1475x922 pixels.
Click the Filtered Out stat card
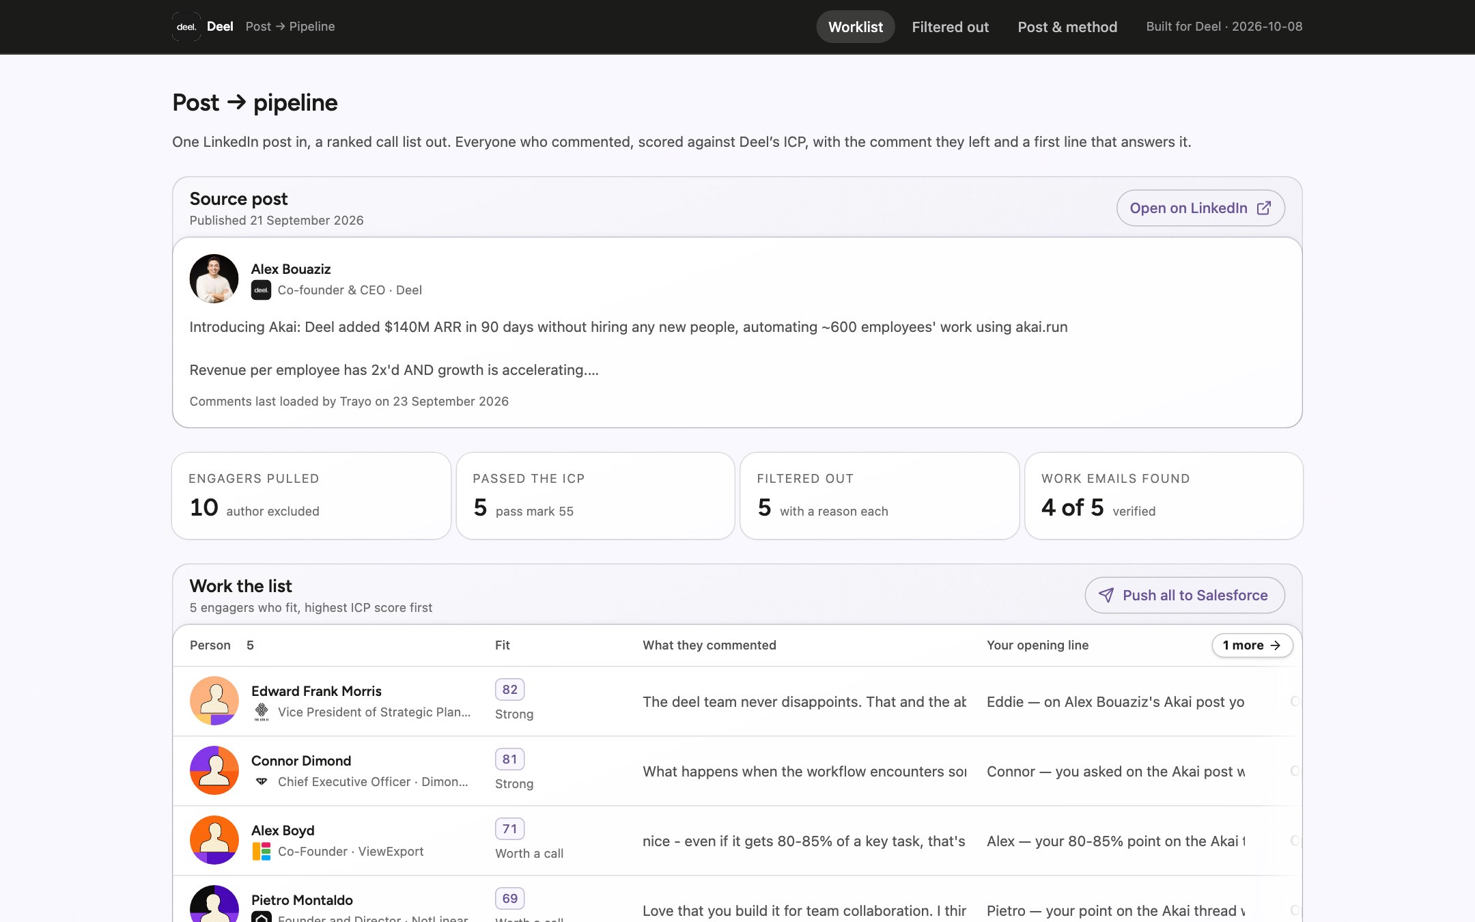click(879, 496)
